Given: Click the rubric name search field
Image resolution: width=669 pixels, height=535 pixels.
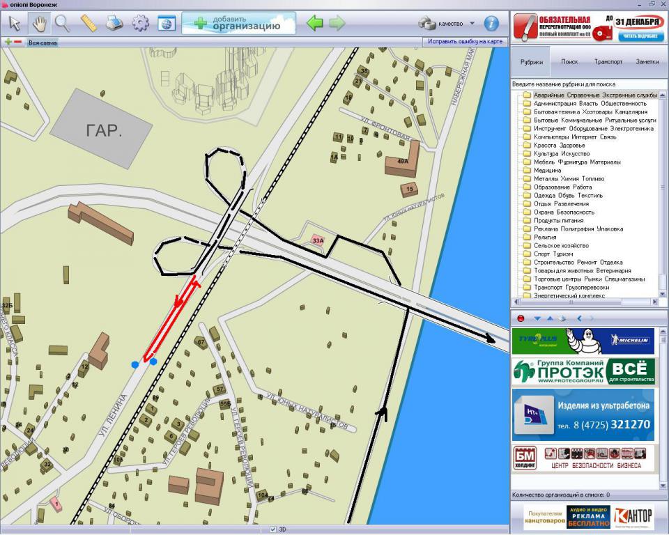Looking at the screenshot, I should [585, 84].
